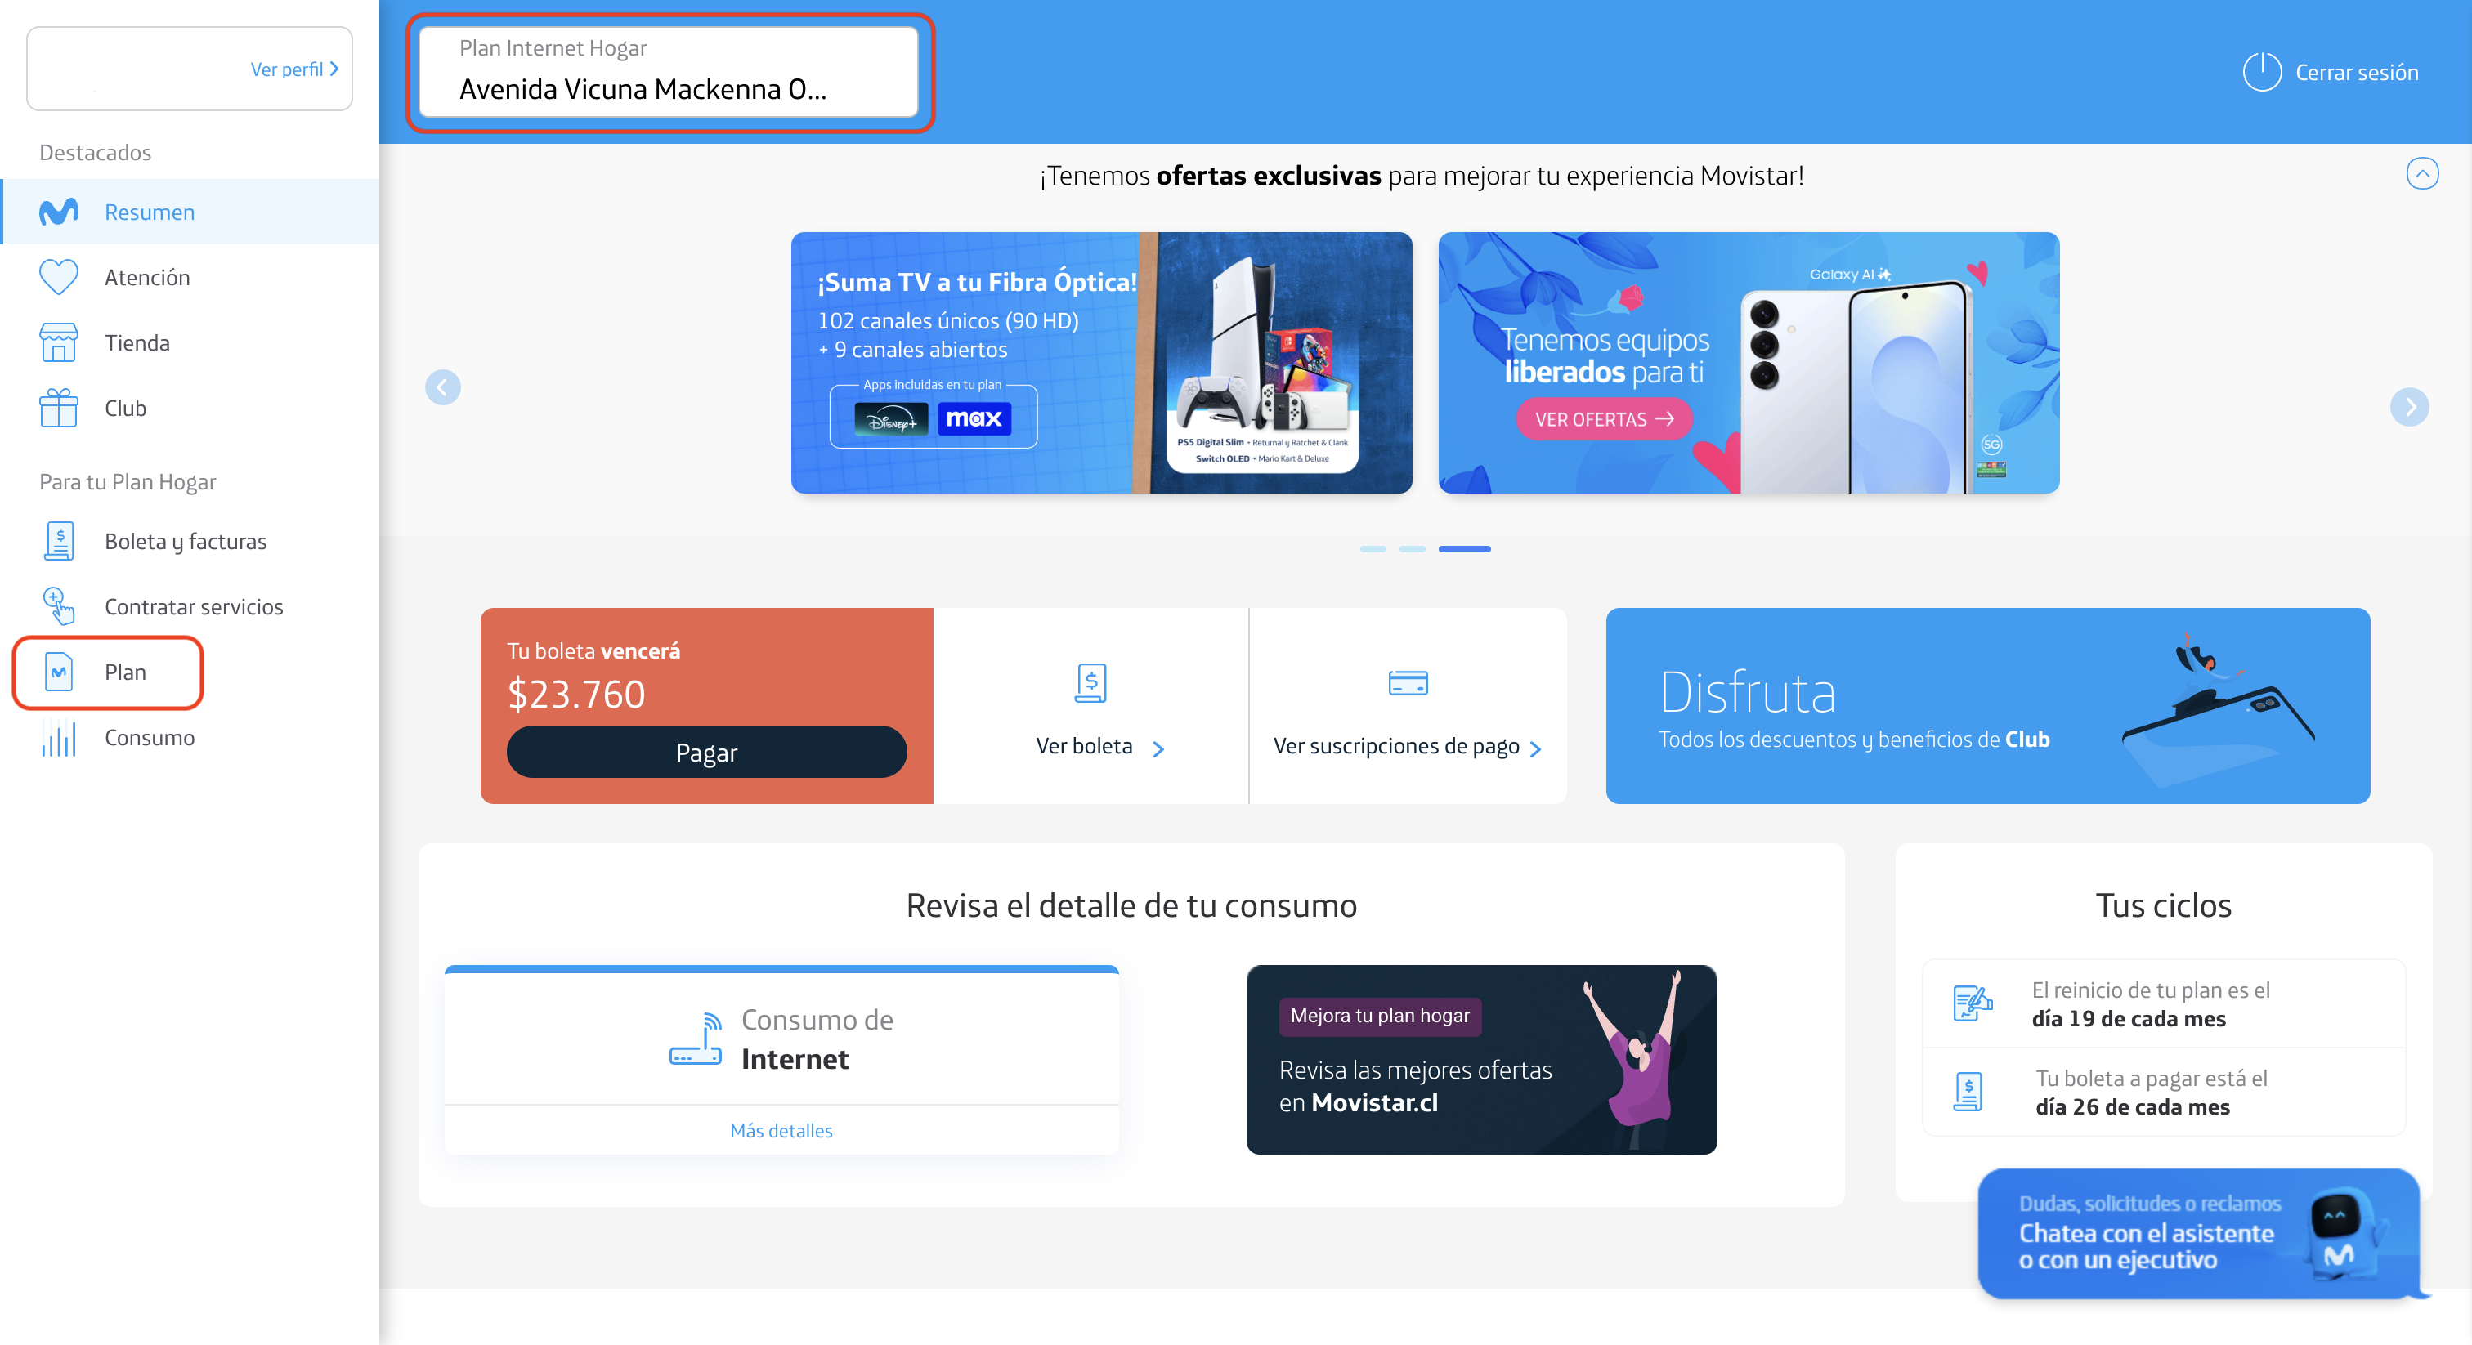2472x1345 pixels.
Task: Open the Resumen section in sidebar
Action: tap(190, 212)
